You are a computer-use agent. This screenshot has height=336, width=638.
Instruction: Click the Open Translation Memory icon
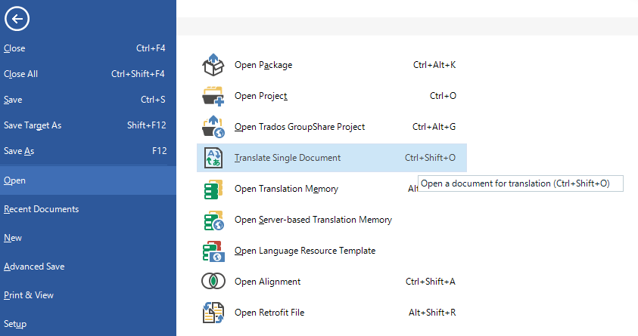213,189
